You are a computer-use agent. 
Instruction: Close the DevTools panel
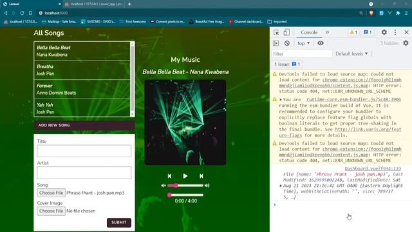pyautogui.click(x=406, y=32)
